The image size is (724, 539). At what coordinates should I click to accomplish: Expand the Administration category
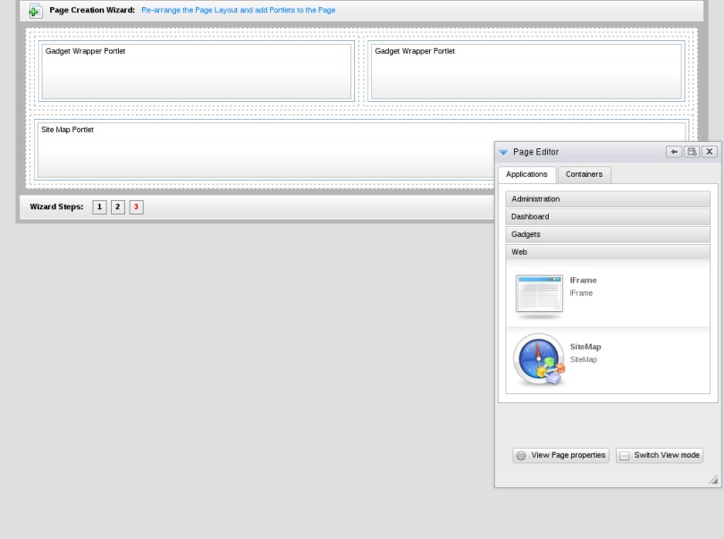[608, 199]
